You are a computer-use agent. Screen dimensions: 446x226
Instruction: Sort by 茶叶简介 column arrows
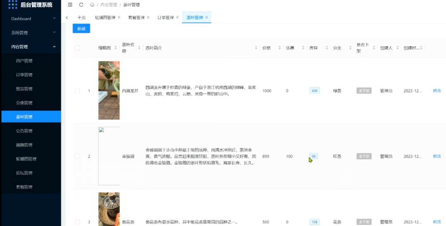pos(256,48)
